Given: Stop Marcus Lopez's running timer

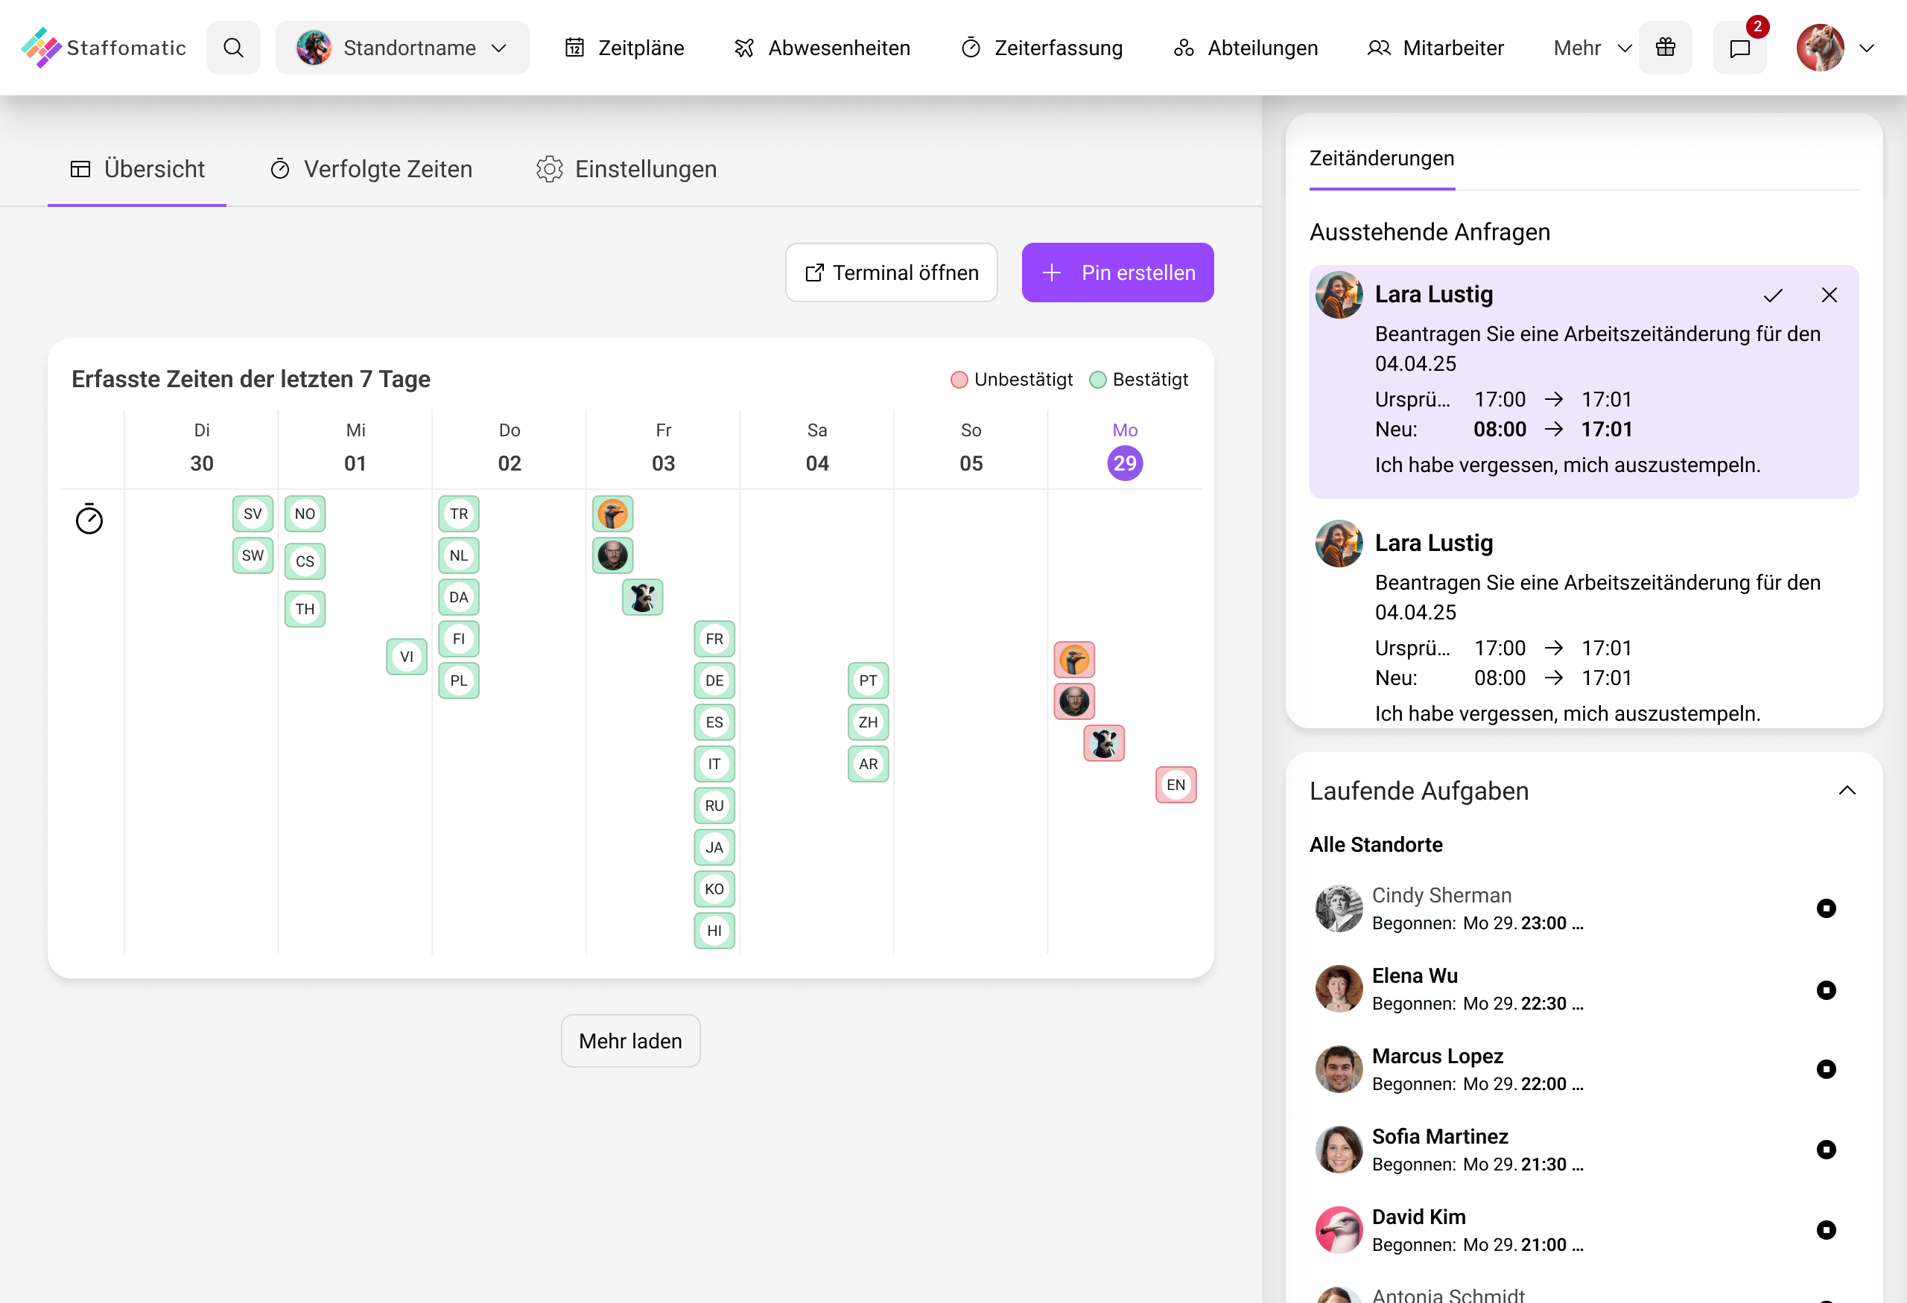Looking at the screenshot, I should point(1827,1069).
